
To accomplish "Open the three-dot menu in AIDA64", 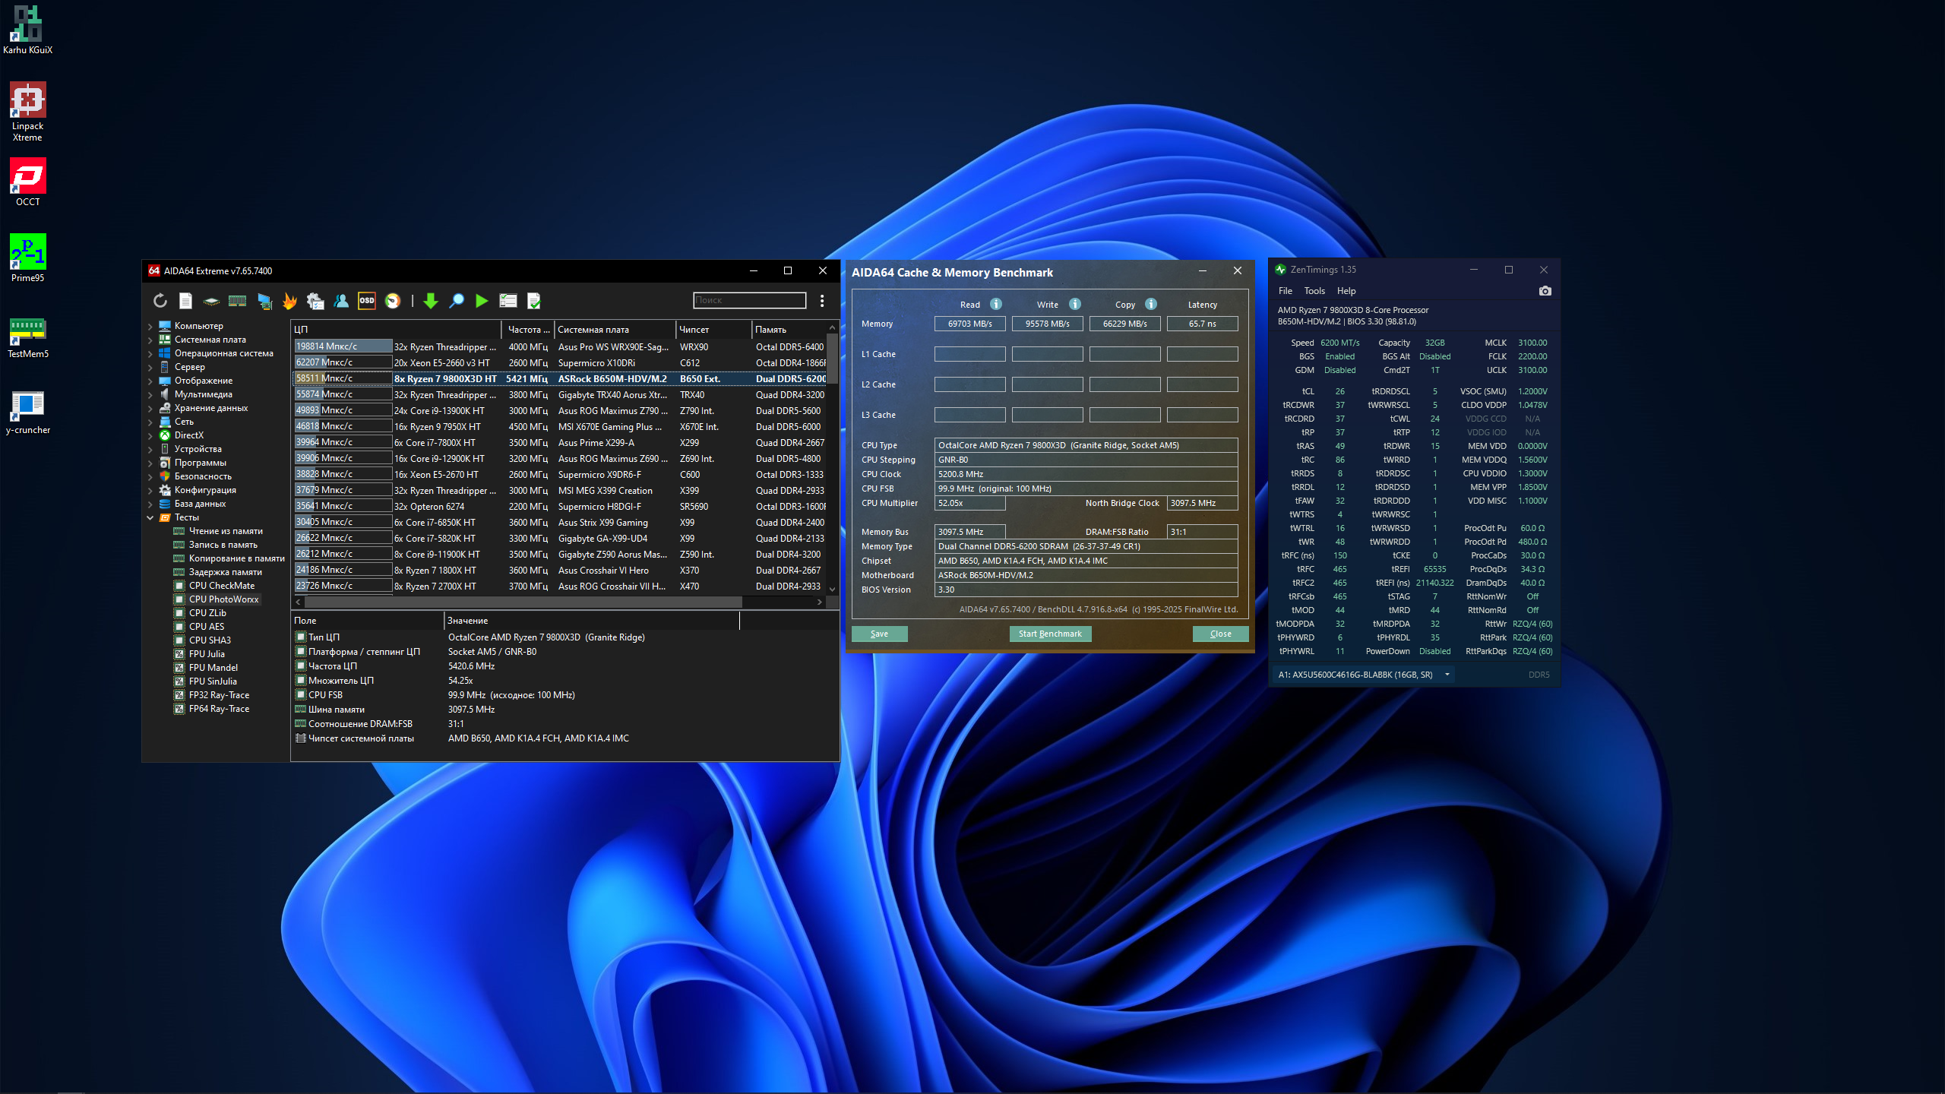I will click(822, 301).
